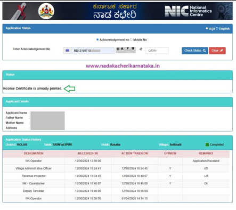Viewport: 236px width, 210px height.
Task: Click the card icon beside acknowledgement number
Action: click(x=67, y=51)
